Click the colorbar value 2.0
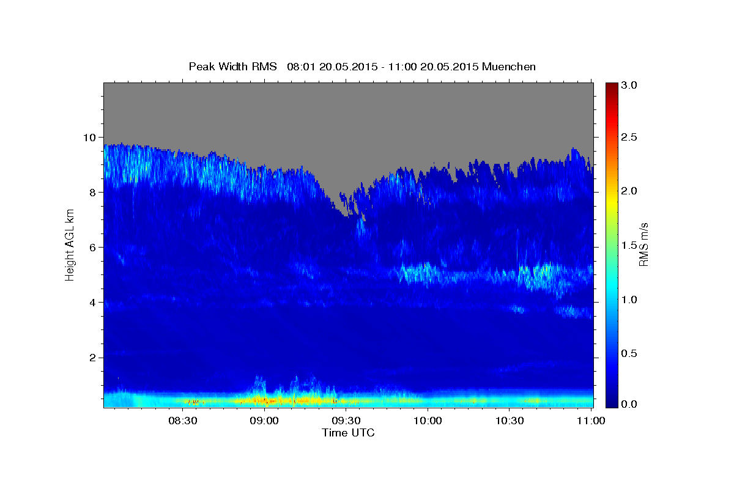The height and width of the screenshot is (489, 734). click(629, 191)
